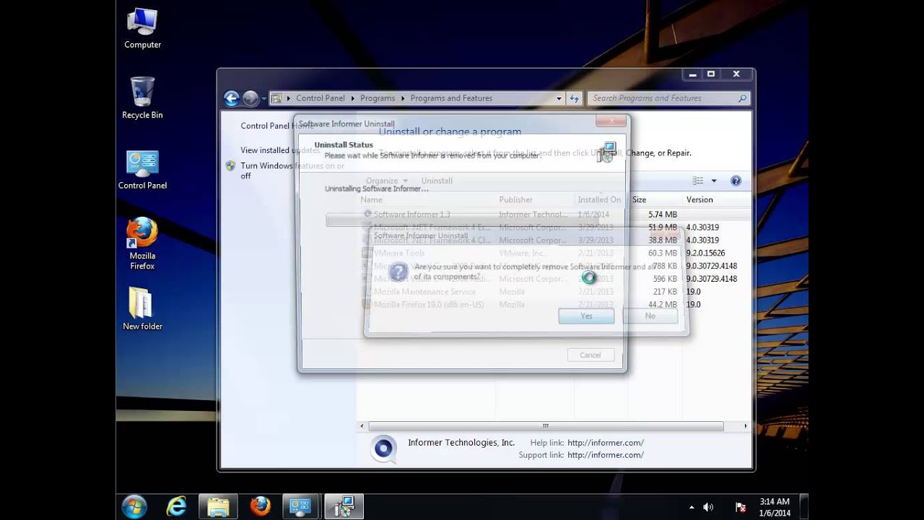Image resolution: width=924 pixels, height=520 pixels.
Task: Open the volume speaker tray icon
Action: point(708,507)
